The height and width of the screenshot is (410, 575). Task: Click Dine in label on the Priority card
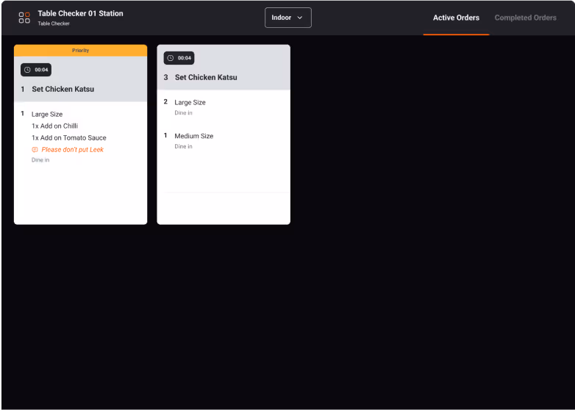[x=40, y=159]
